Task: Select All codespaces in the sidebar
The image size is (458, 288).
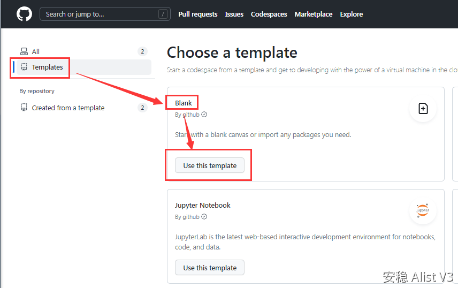Action: click(35, 51)
